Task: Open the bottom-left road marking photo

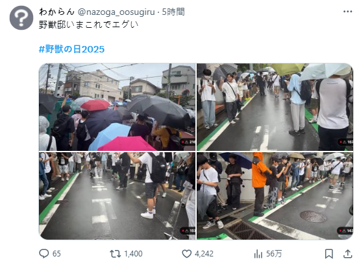Action: pyautogui.click(x=117, y=196)
